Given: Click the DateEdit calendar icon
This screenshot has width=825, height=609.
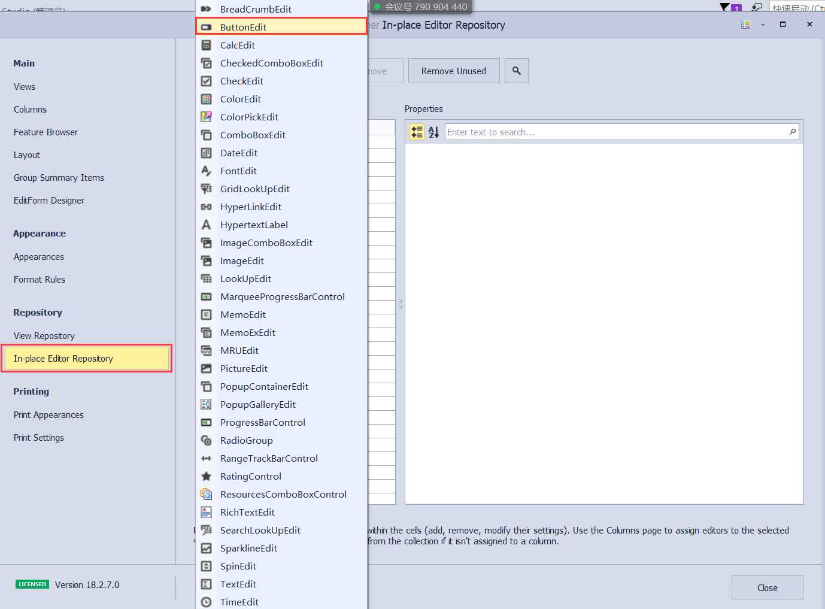Looking at the screenshot, I should (206, 153).
